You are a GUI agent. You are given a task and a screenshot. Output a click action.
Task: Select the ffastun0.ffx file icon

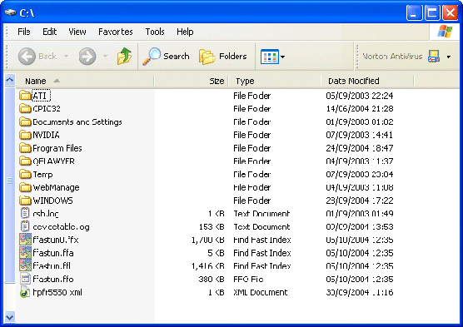25,240
